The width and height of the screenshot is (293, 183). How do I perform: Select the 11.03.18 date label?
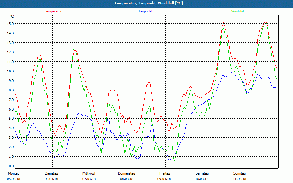click(240, 179)
